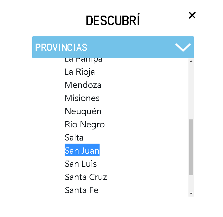
Task: Select La Pampa from the list
Action: 84,60
